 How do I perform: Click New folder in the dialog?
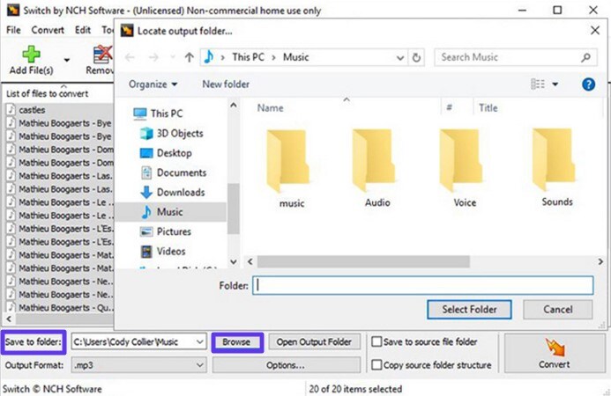click(226, 84)
